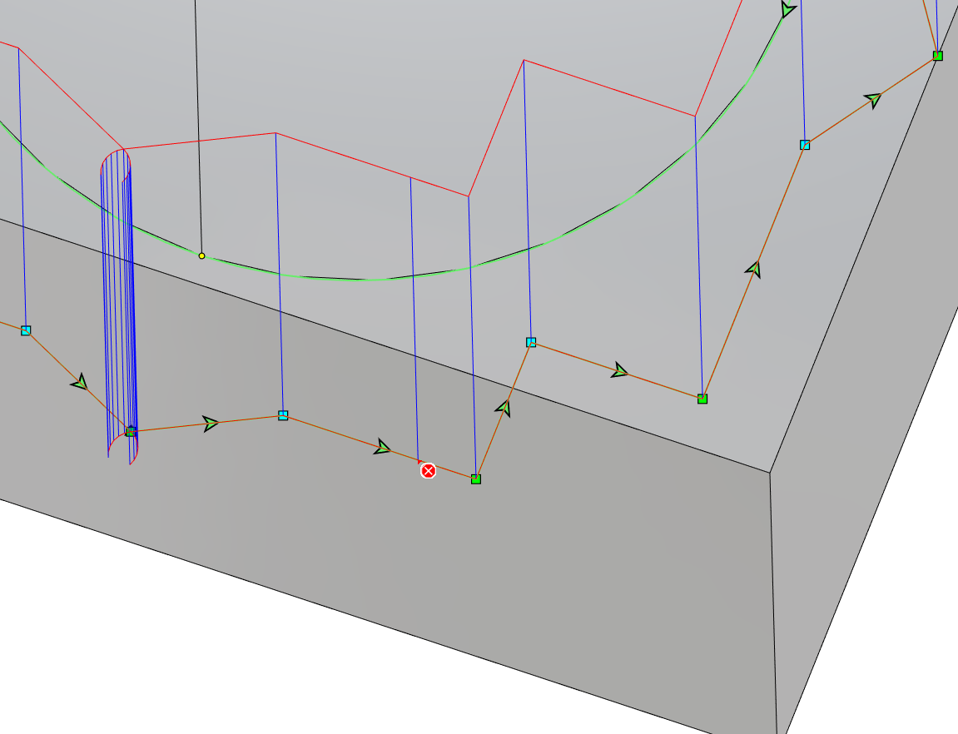Select the green node nearest the block's front-right corner
This screenshot has width=958, height=734.
(702, 399)
